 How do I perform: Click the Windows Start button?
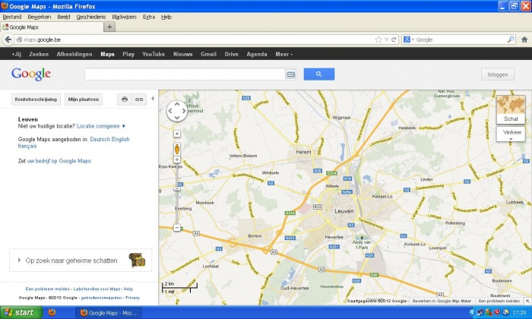point(21,312)
